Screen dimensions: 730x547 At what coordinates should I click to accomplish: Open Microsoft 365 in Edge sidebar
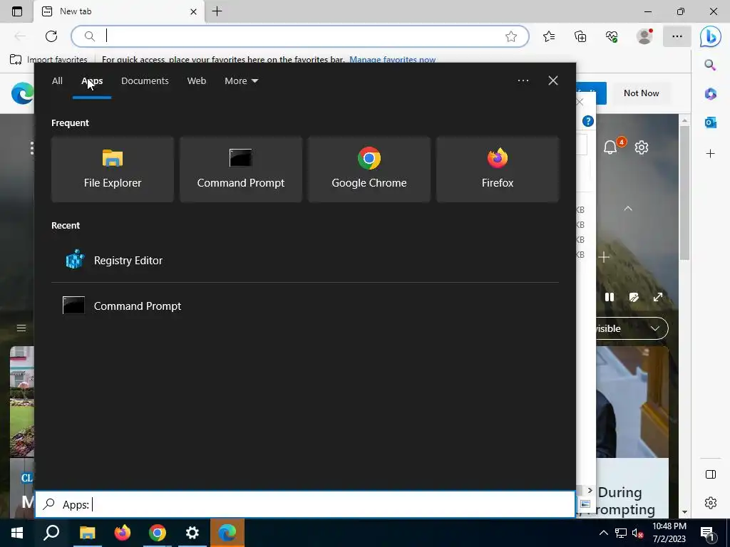click(x=711, y=93)
